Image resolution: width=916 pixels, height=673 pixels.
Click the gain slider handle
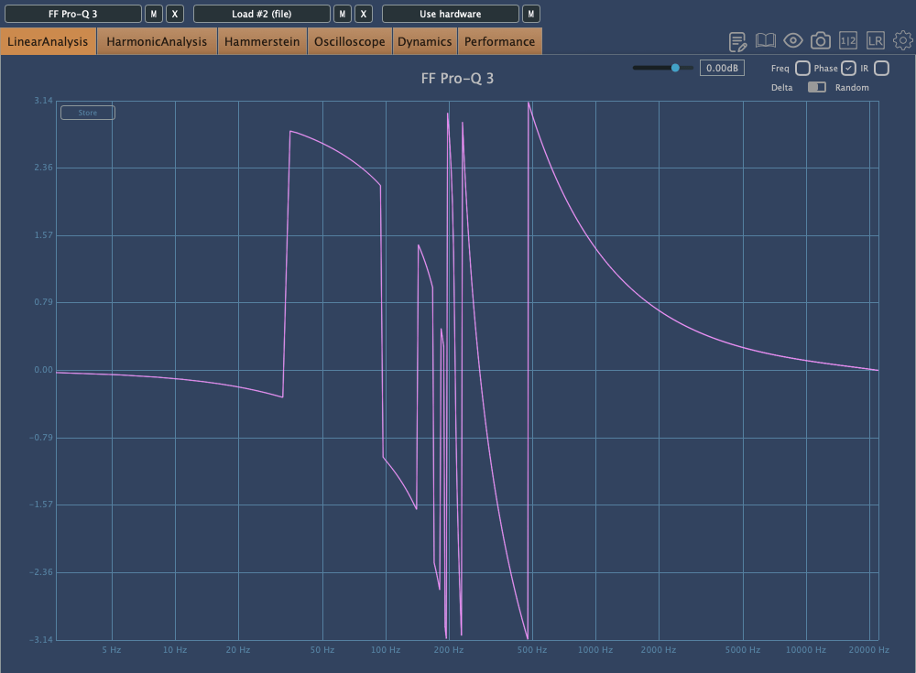(676, 68)
